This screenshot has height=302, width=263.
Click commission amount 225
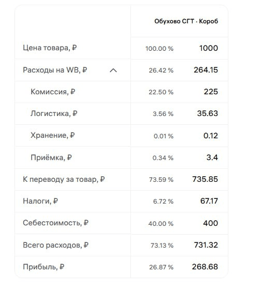click(211, 92)
